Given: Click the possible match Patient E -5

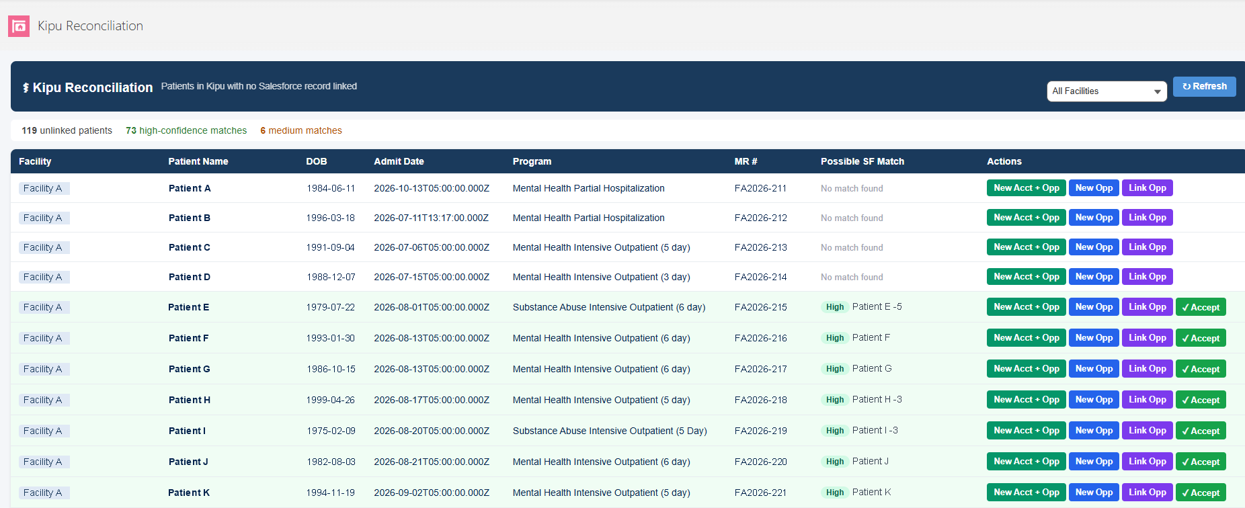Looking at the screenshot, I should point(877,306).
